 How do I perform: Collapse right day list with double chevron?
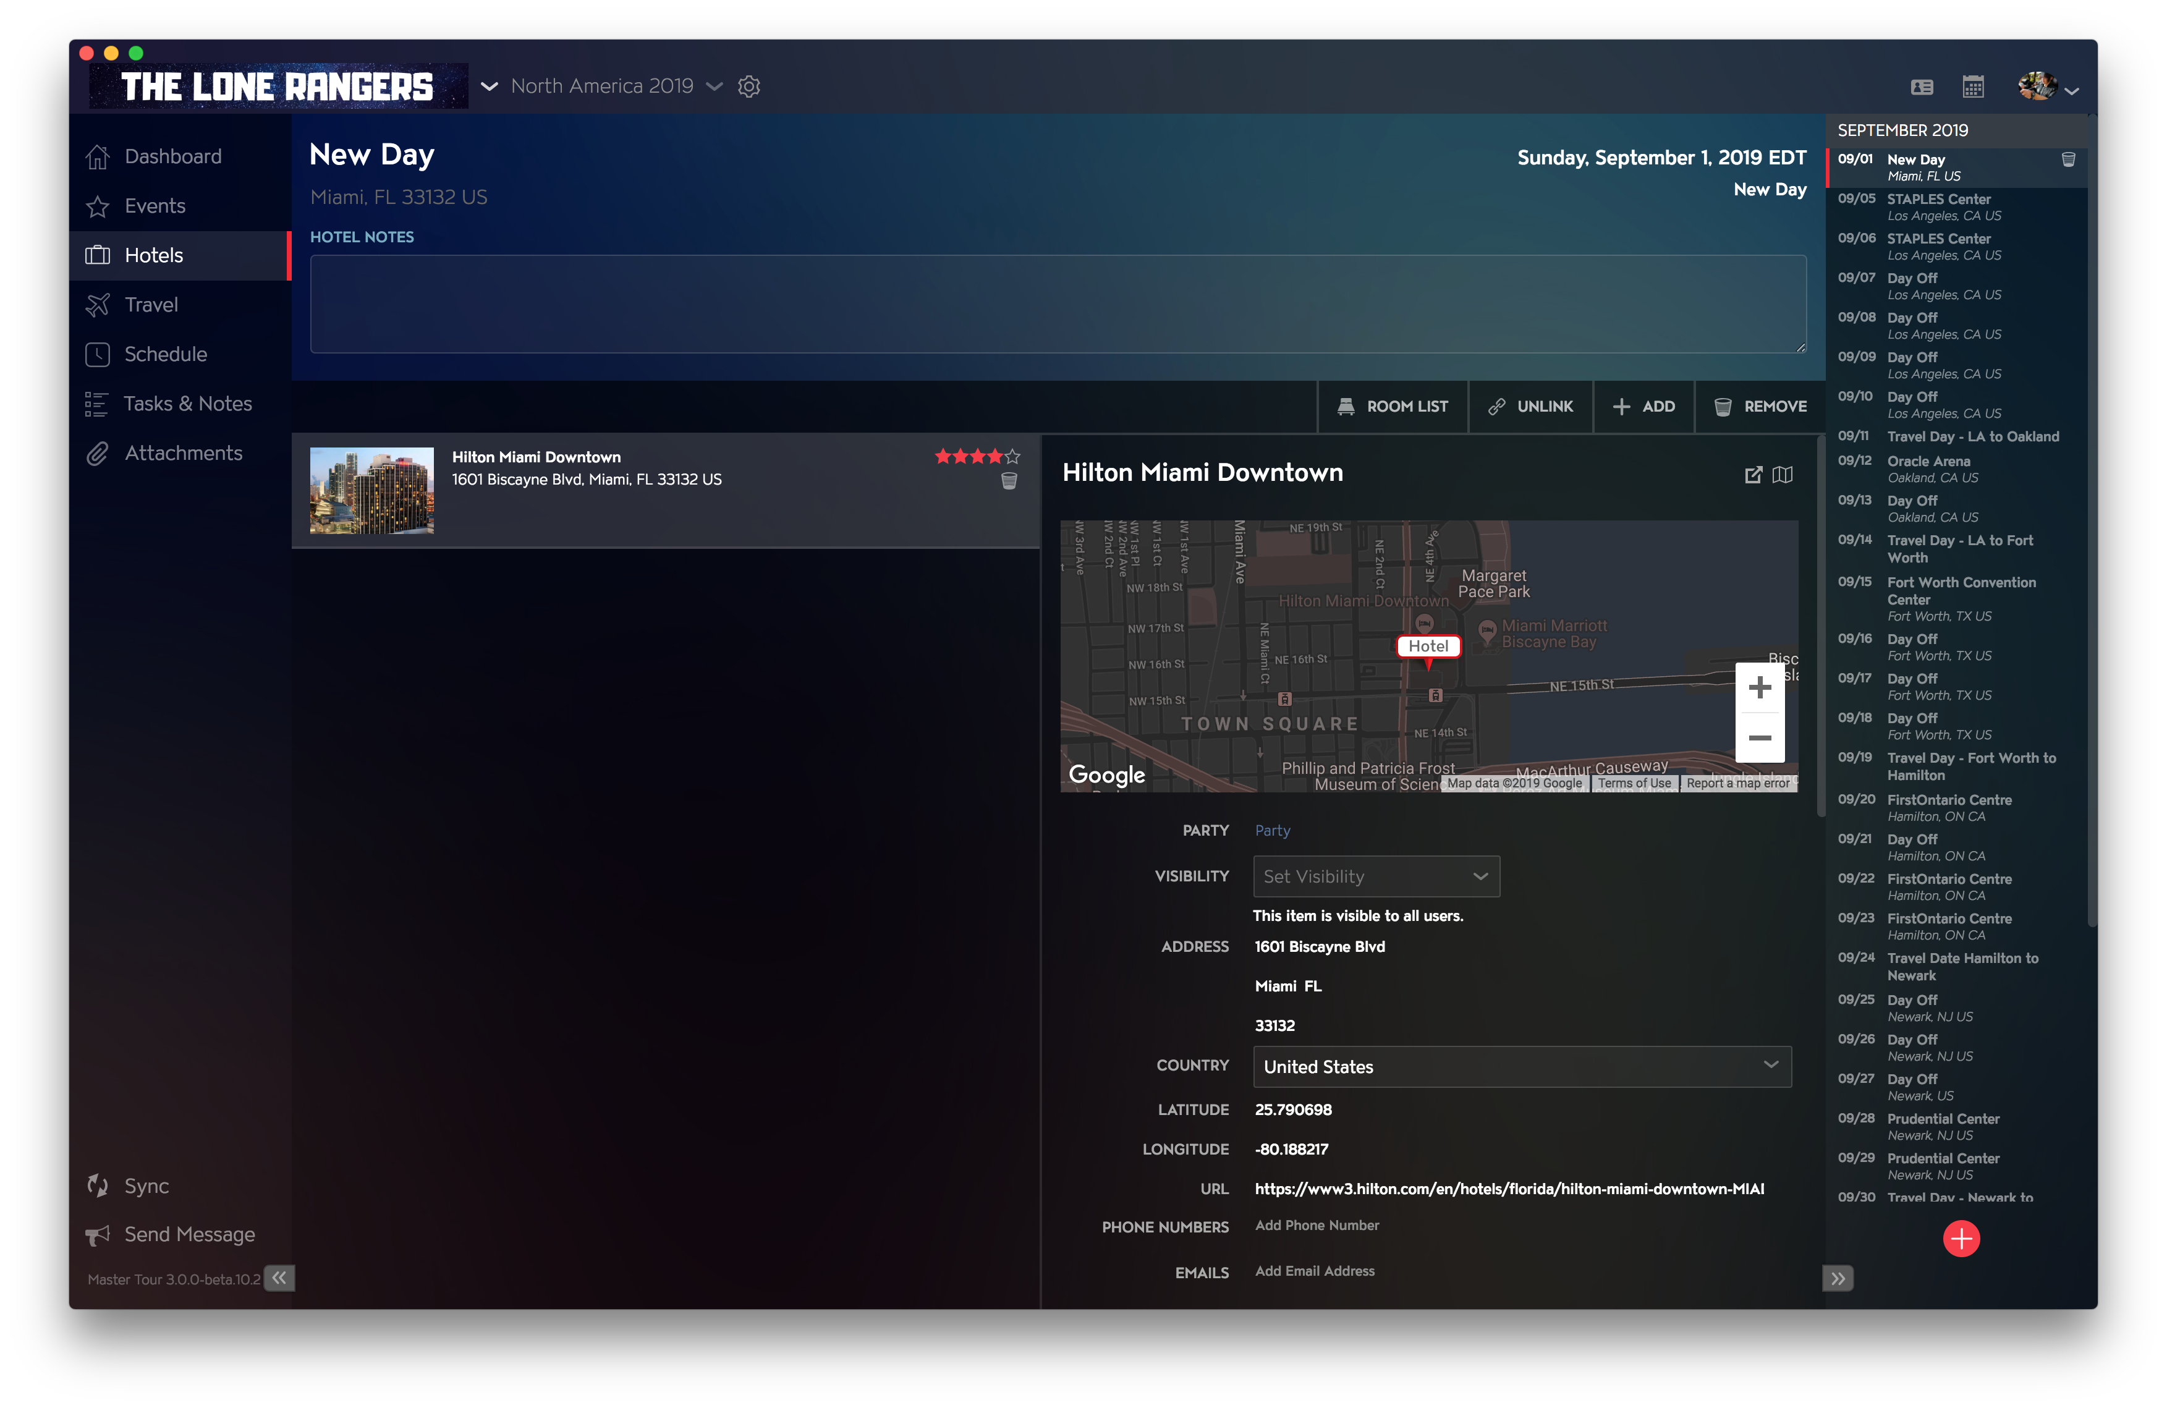[x=1838, y=1278]
